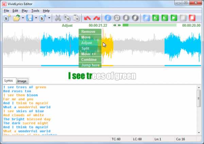Choose Combine in the context menu

pyautogui.click(x=90, y=59)
